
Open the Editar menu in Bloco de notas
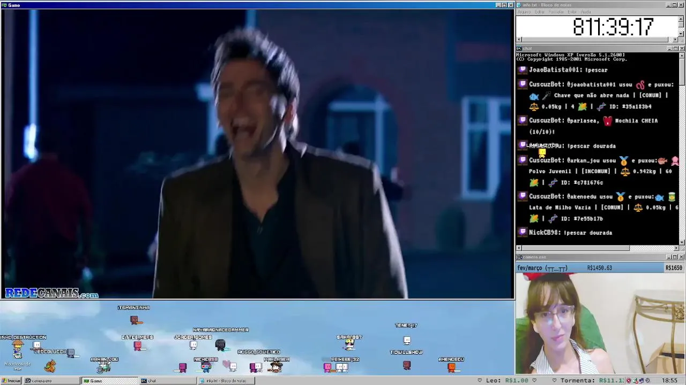540,12
